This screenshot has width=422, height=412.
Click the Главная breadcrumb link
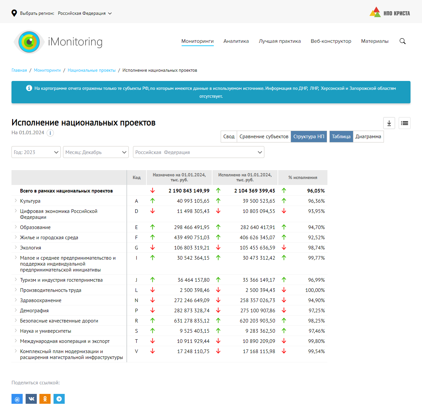click(x=19, y=70)
